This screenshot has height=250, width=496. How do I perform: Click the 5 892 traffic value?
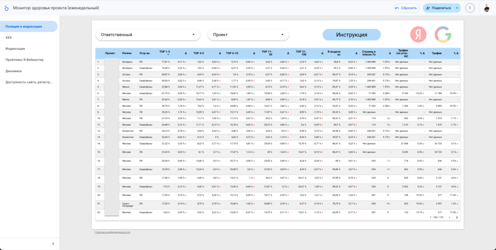pyautogui.click(x=439, y=106)
